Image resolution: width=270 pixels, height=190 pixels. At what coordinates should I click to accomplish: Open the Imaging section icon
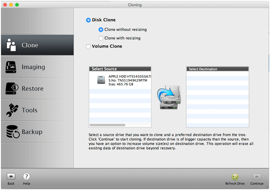coord(11,67)
